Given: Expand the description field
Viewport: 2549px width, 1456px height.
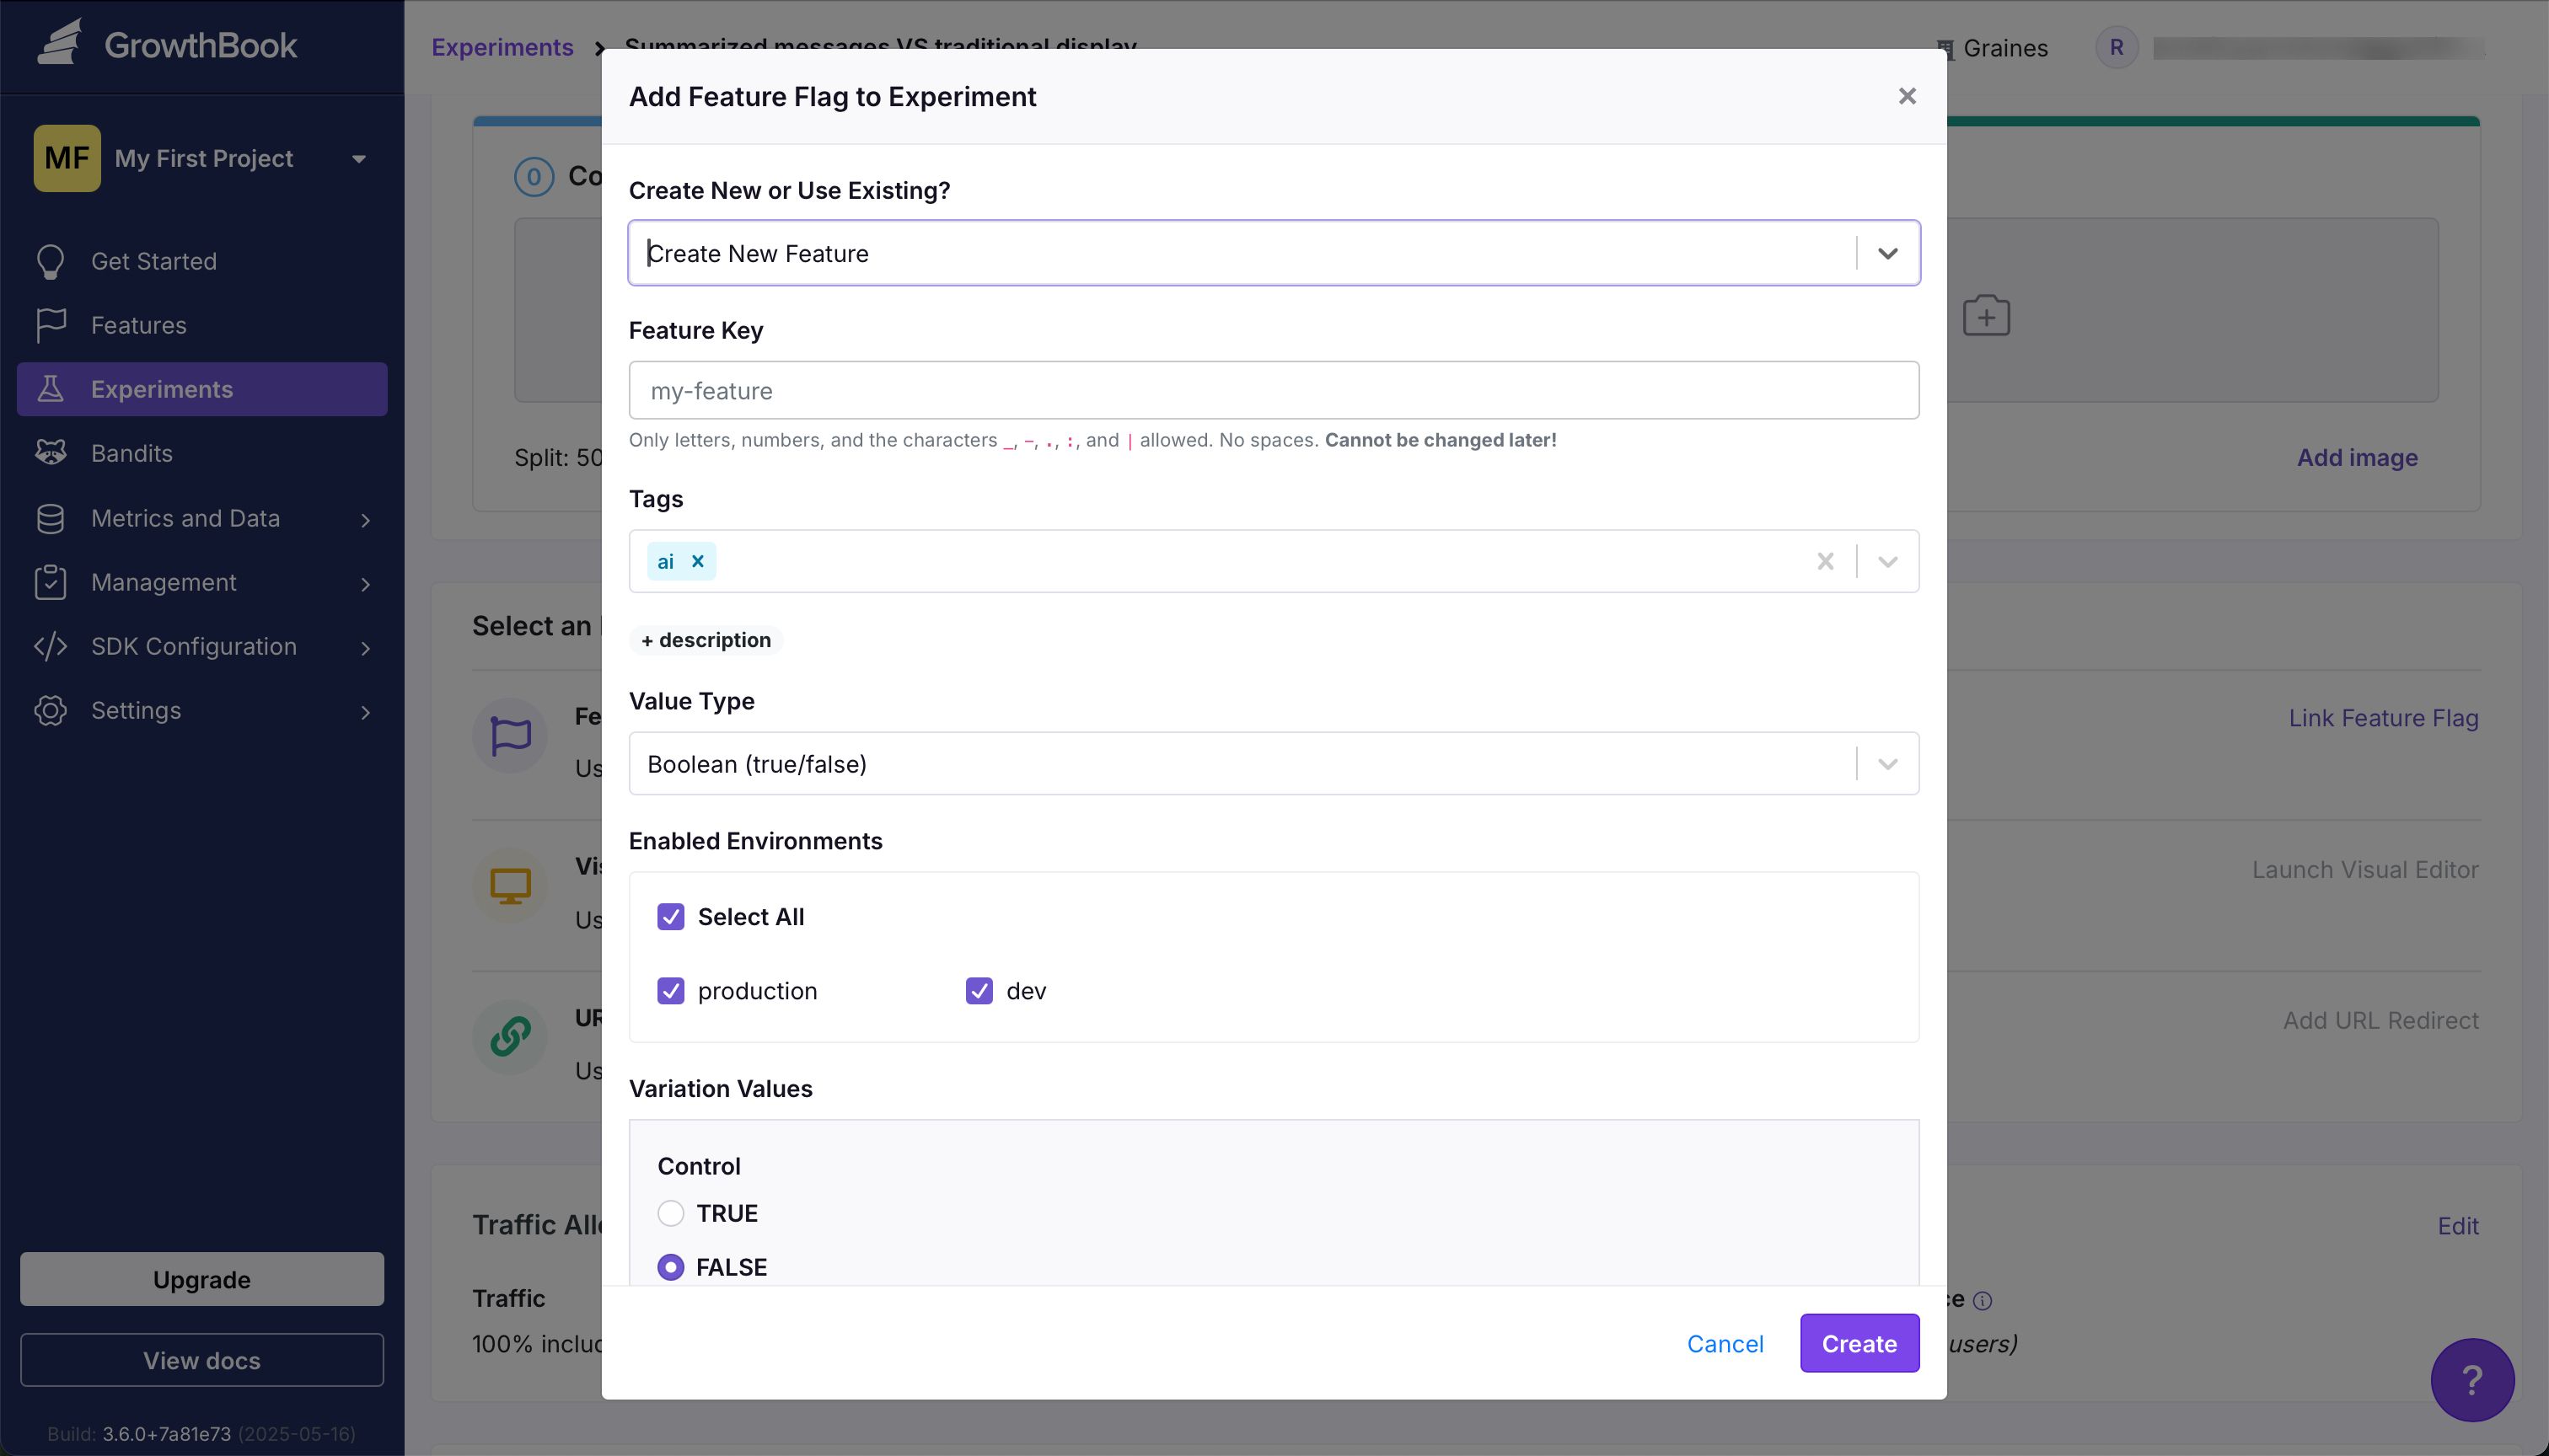Looking at the screenshot, I should 706,639.
